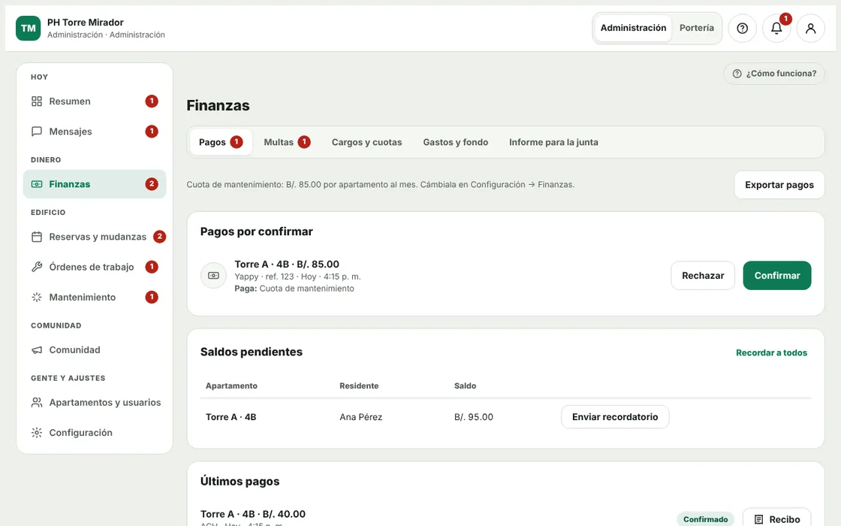Click the Residente column header
841x526 pixels.
(359, 386)
